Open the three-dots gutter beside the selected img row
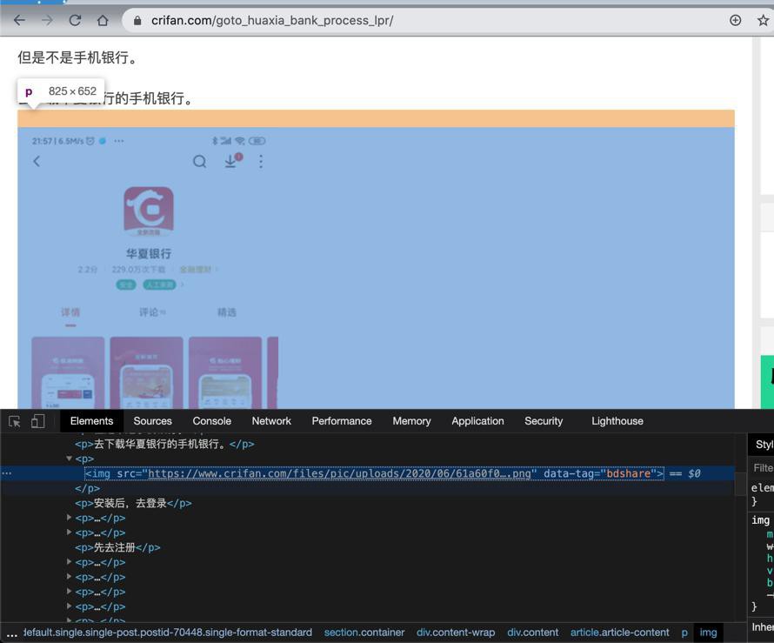The width and height of the screenshot is (774, 643). pyautogui.click(x=6, y=473)
